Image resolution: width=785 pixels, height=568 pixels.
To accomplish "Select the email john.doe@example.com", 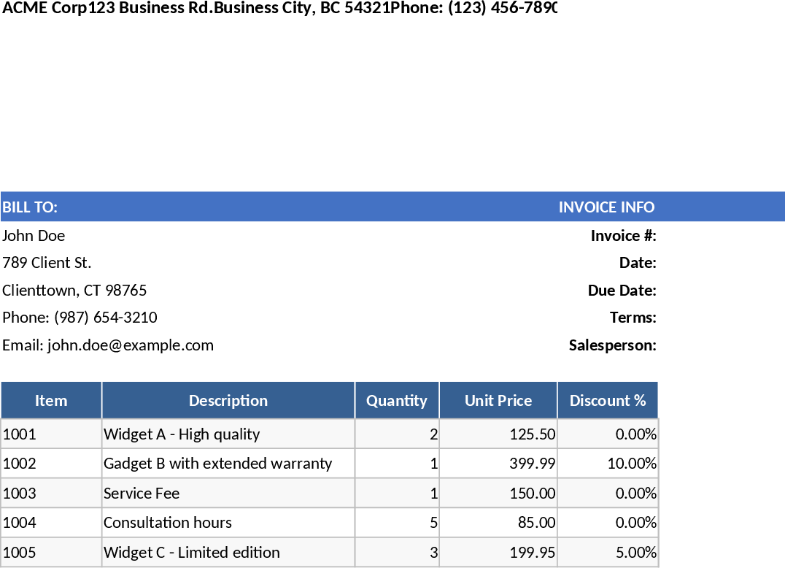I will click(108, 345).
